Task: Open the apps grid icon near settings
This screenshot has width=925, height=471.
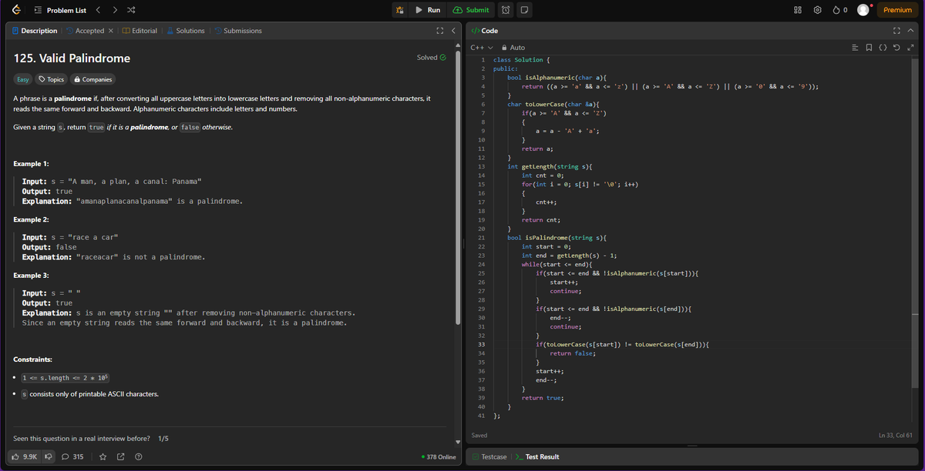Action: click(x=798, y=10)
